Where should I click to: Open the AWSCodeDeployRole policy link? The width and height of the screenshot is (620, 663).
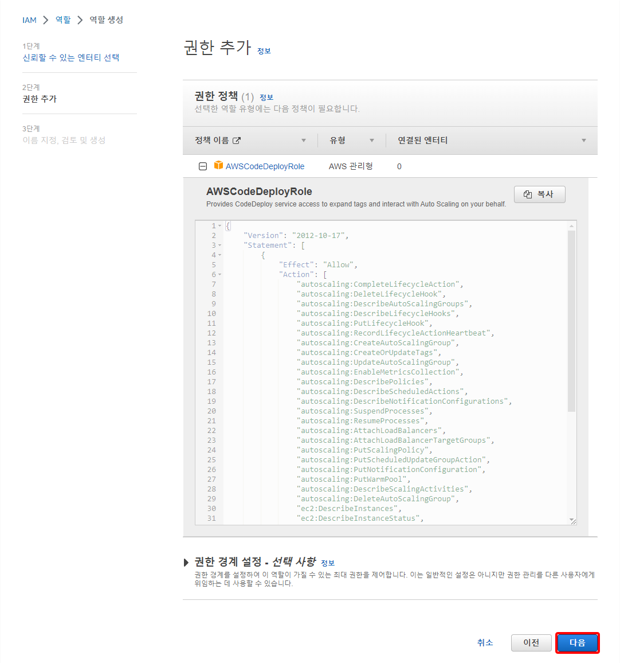[265, 166]
